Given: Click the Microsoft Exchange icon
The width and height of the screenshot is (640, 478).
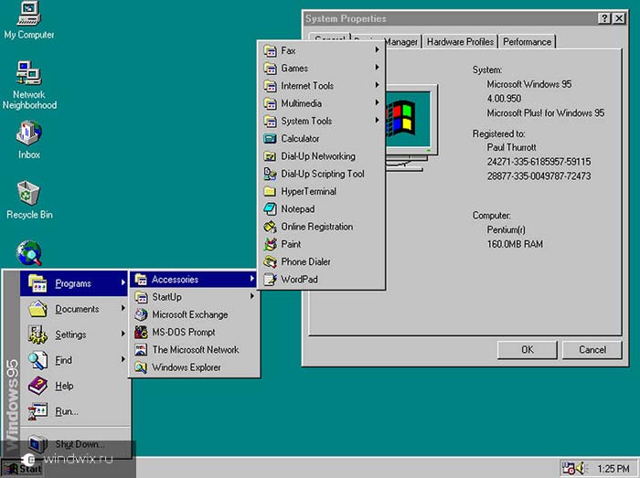Looking at the screenshot, I should pyautogui.click(x=141, y=314).
